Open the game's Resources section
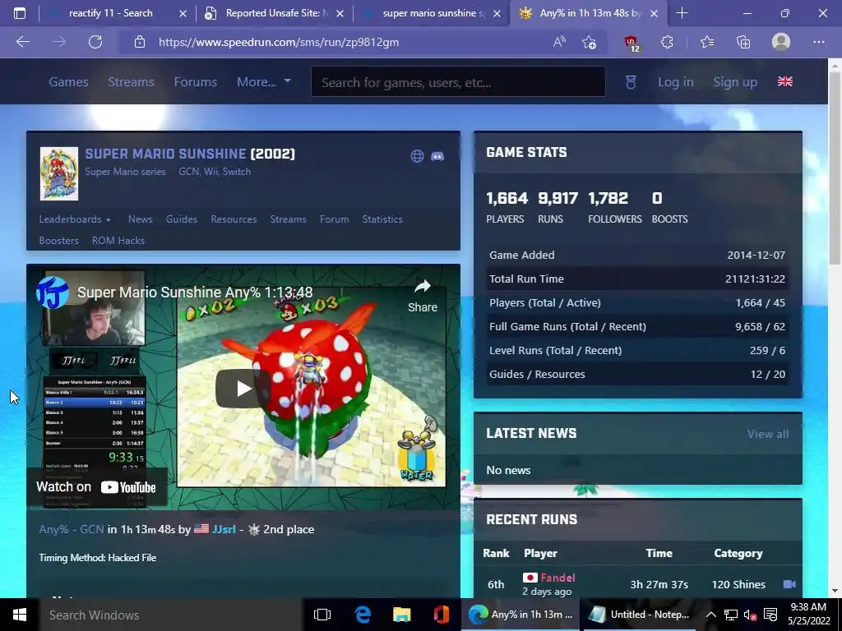The image size is (842, 631). coord(234,219)
